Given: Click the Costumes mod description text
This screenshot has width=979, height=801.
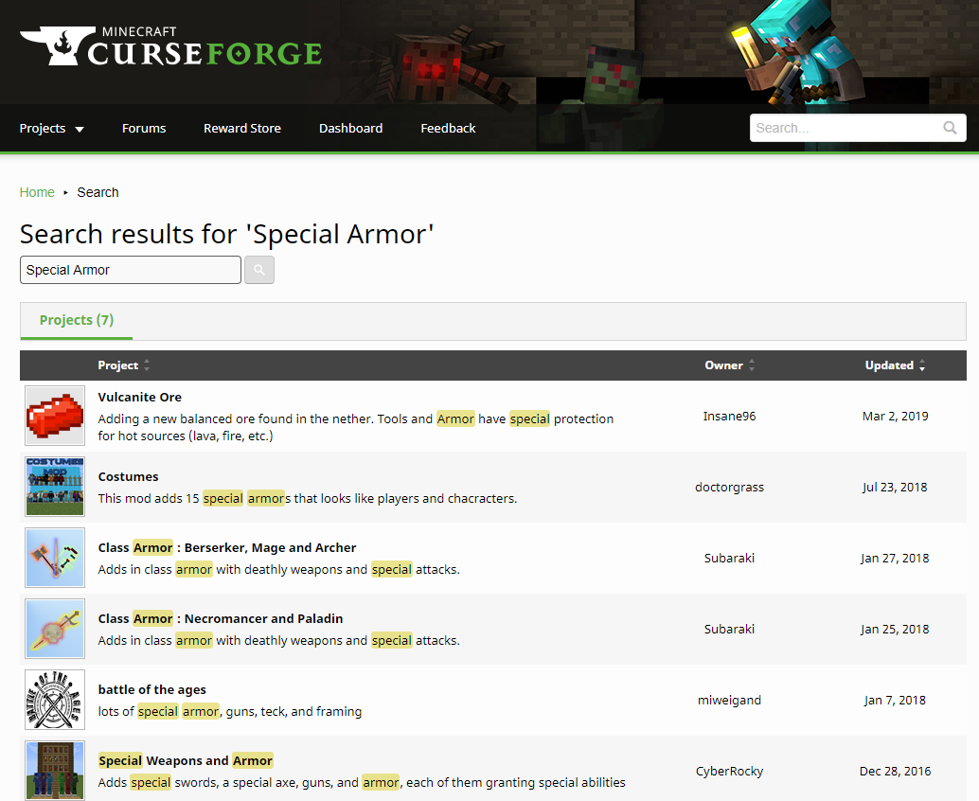Looking at the screenshot, I should (307, 498).
